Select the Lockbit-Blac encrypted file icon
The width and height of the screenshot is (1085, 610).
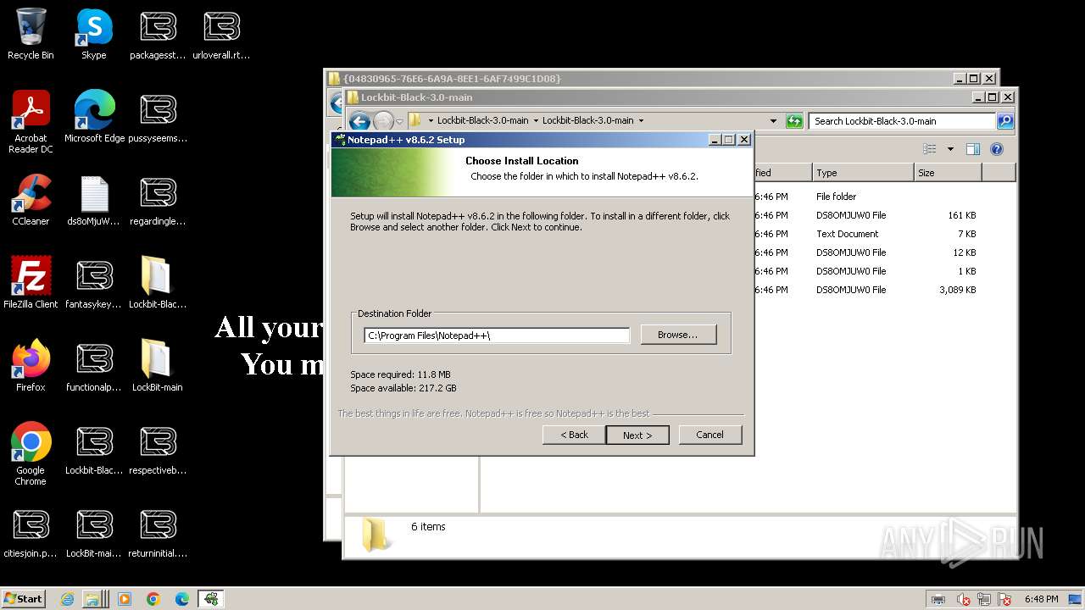94,450
